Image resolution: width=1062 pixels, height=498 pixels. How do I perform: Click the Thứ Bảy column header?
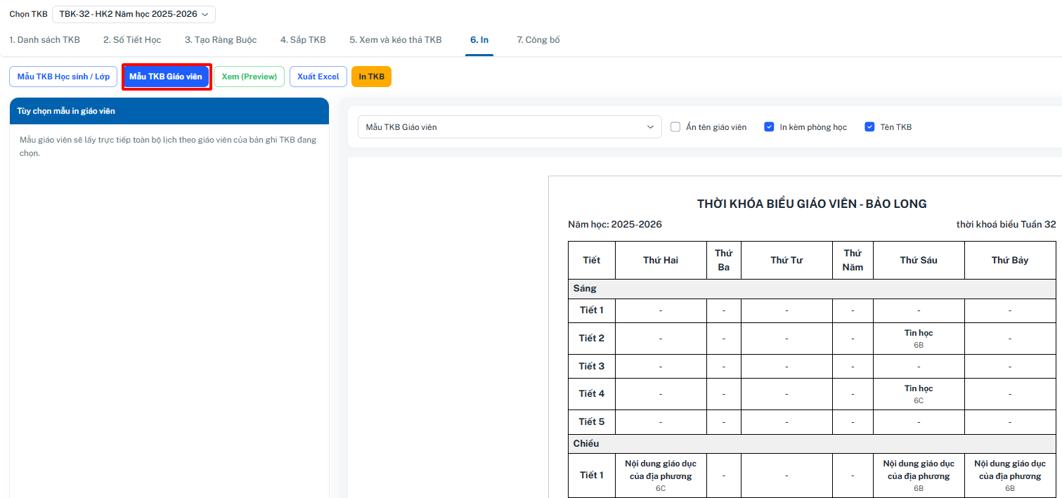(1010, 260)
